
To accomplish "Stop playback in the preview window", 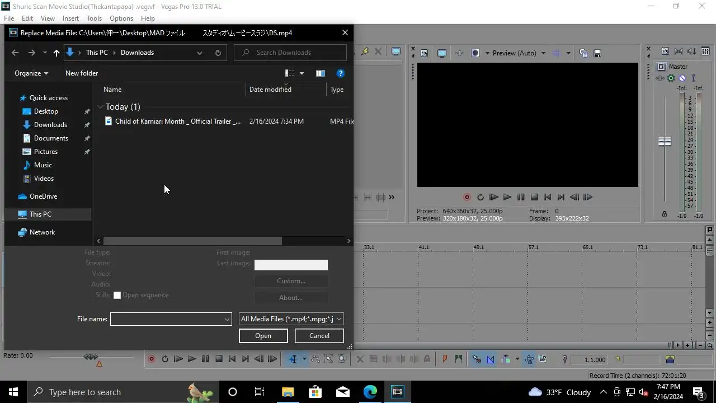I will [x=534, y=197].
